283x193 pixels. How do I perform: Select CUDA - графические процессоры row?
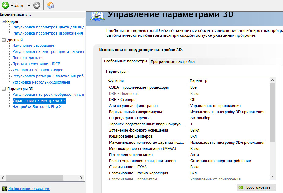point(188,87)
